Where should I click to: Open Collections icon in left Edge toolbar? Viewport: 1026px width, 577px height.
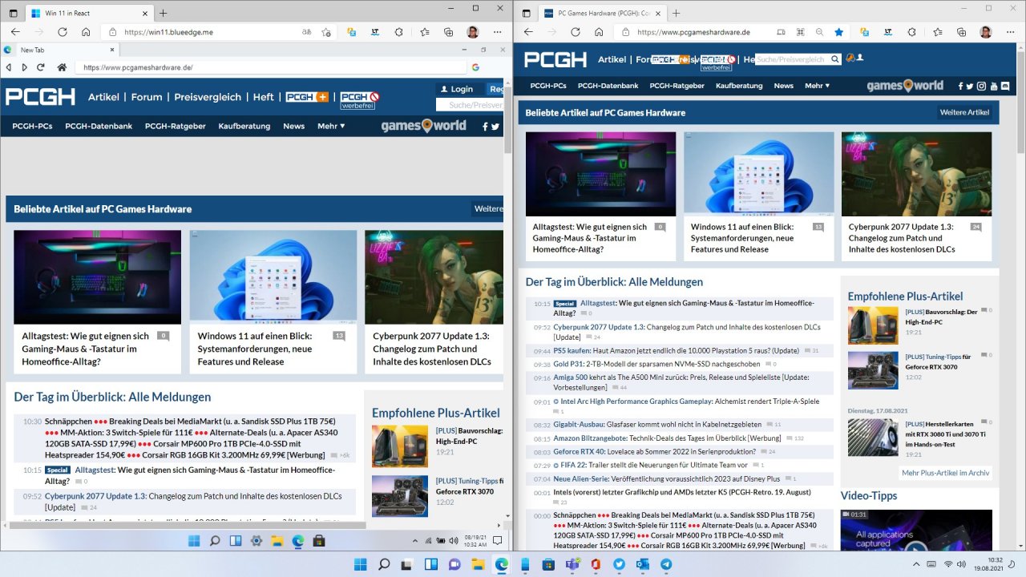[448, 32]
